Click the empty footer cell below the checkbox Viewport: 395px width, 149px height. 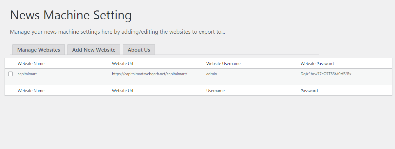coord(10,91)
